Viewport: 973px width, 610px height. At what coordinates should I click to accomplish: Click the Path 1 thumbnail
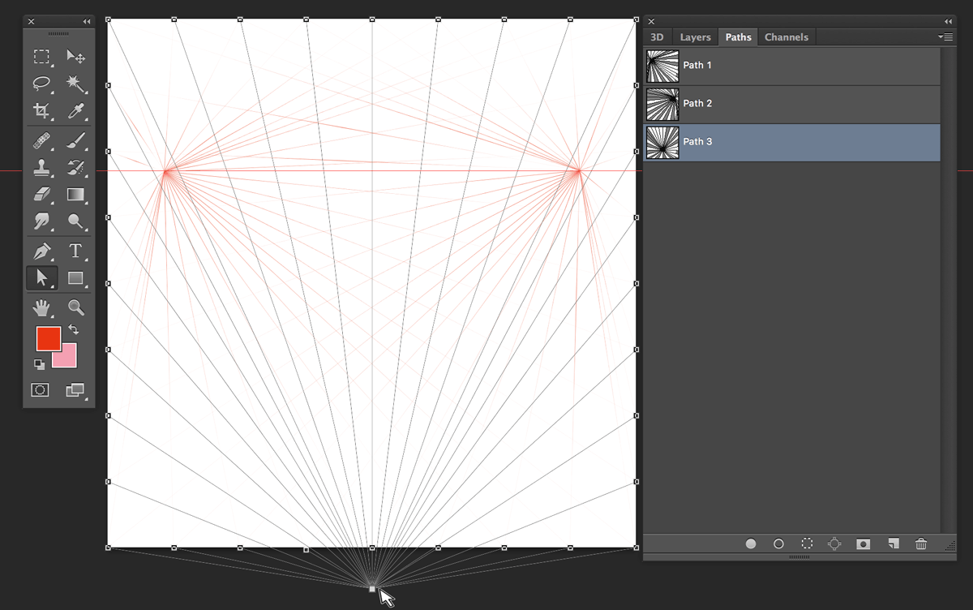662,66
